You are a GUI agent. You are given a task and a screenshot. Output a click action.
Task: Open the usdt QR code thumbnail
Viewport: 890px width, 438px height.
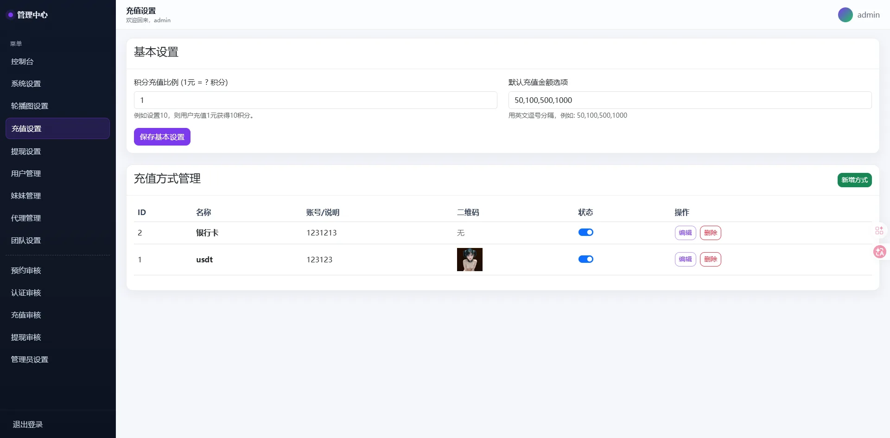(470, 260)
